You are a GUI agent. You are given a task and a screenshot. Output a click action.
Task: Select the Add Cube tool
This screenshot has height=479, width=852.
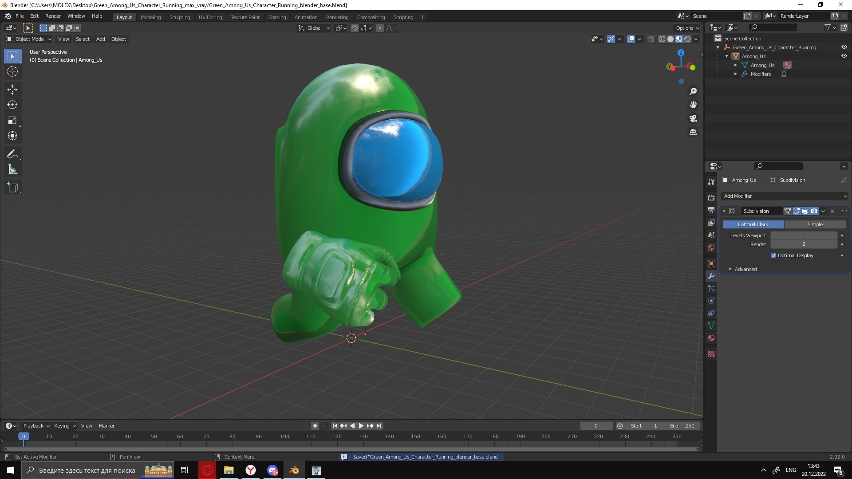coord(12,188)
